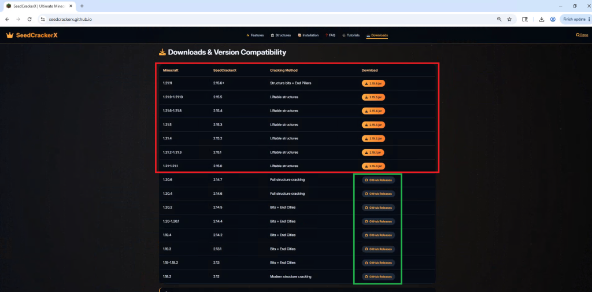Image resolution: width=592 pixels, height=292 pixels.
Task: Open GitHub Releases for Minecraft 1.19.4
Action: coord(378,235)
